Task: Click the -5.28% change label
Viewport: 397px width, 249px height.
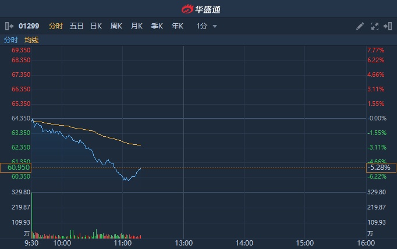Action: pyautogui.click(x=380, y=168)
